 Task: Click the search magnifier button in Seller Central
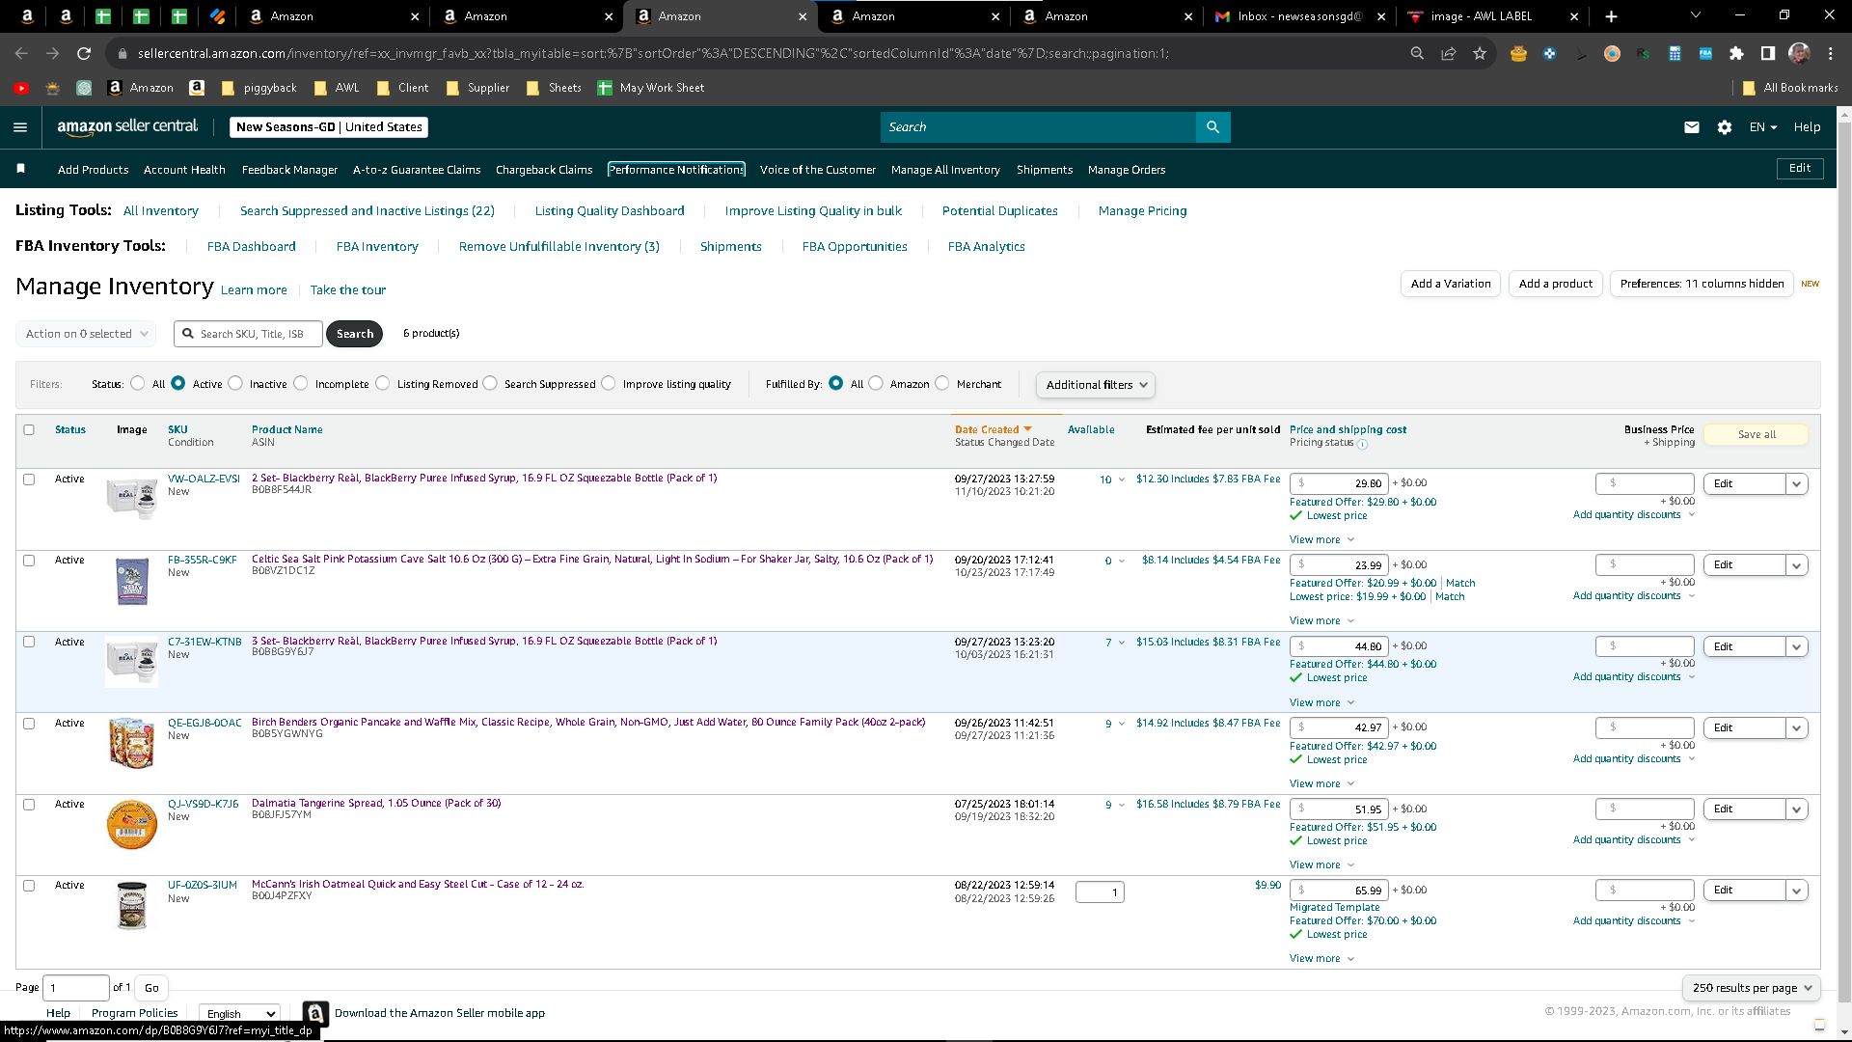point(1212,127)
